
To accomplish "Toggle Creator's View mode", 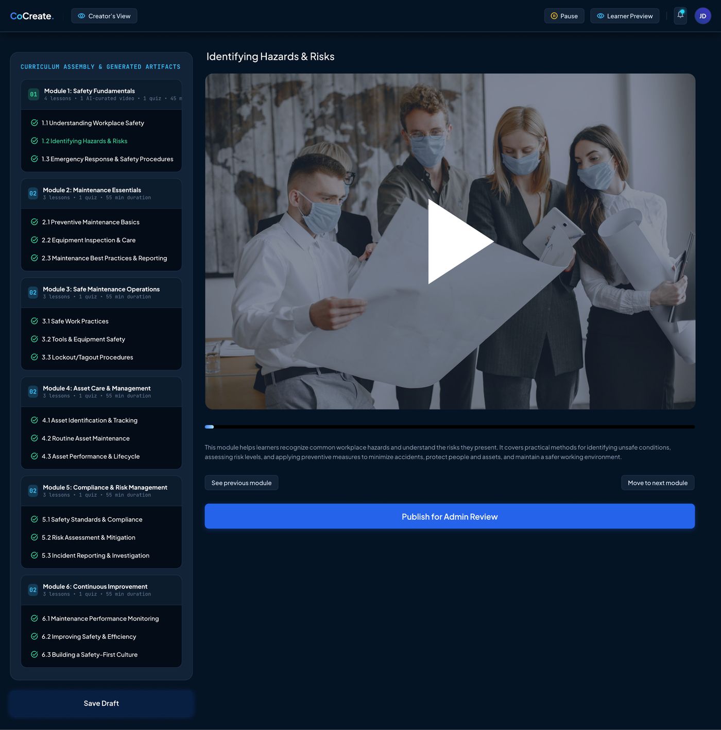I will click(104, 16).
